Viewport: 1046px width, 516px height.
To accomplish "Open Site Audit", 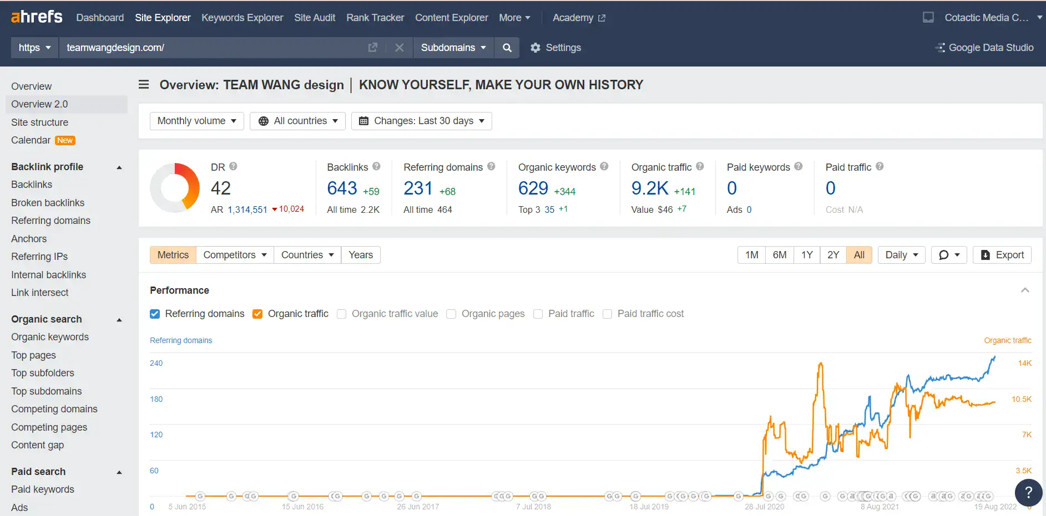I will coord(315,18).
